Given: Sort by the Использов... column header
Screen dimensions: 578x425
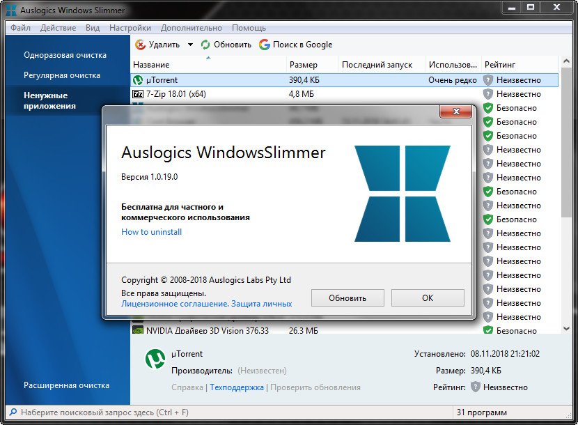Looking at the screenshot, I should (x=453, y=65).
